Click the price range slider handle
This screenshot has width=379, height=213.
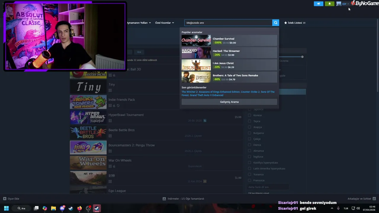302,57
